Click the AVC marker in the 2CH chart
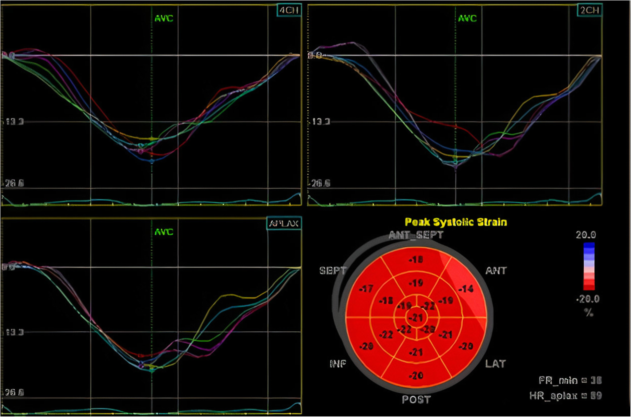Image resolution: width=631 pixels, height=417 pixels. tap(467, 18)
